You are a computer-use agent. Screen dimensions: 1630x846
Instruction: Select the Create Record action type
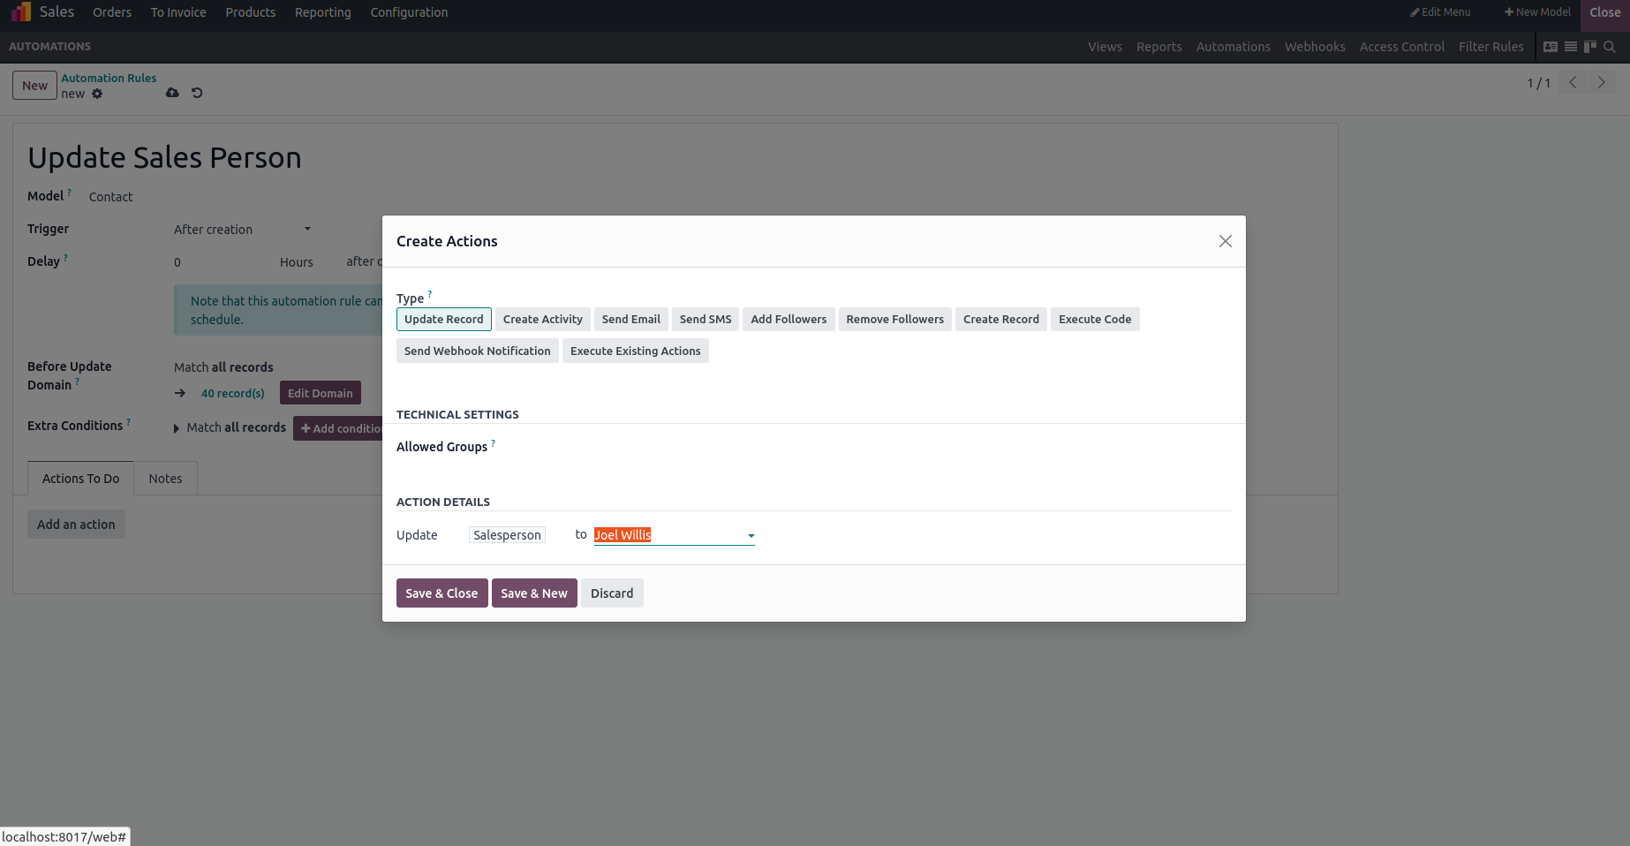tap(1001, 319)
